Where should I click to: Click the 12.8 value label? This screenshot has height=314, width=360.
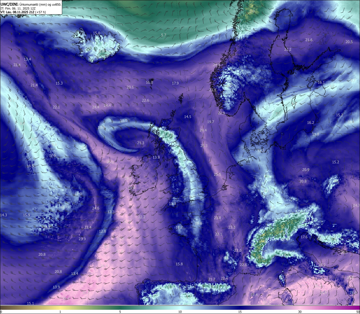click(102, 231)
